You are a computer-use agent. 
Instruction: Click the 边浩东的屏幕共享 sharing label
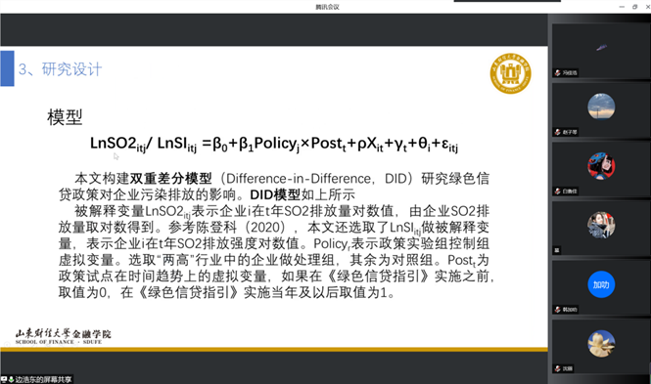click(x=43, y=379)
